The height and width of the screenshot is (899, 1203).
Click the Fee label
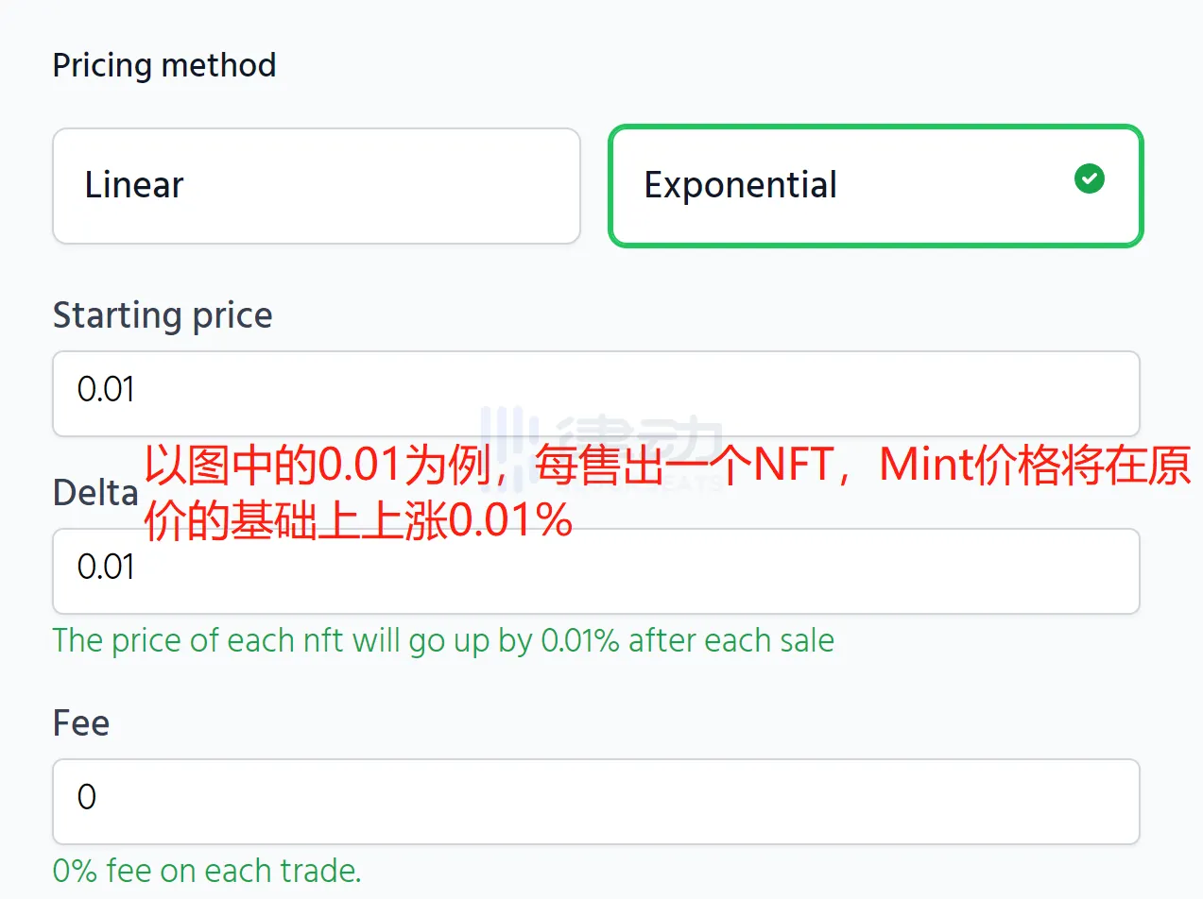(x=80, y=722)
